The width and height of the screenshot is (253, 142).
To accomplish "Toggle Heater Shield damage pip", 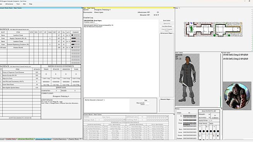I will 76,48.
